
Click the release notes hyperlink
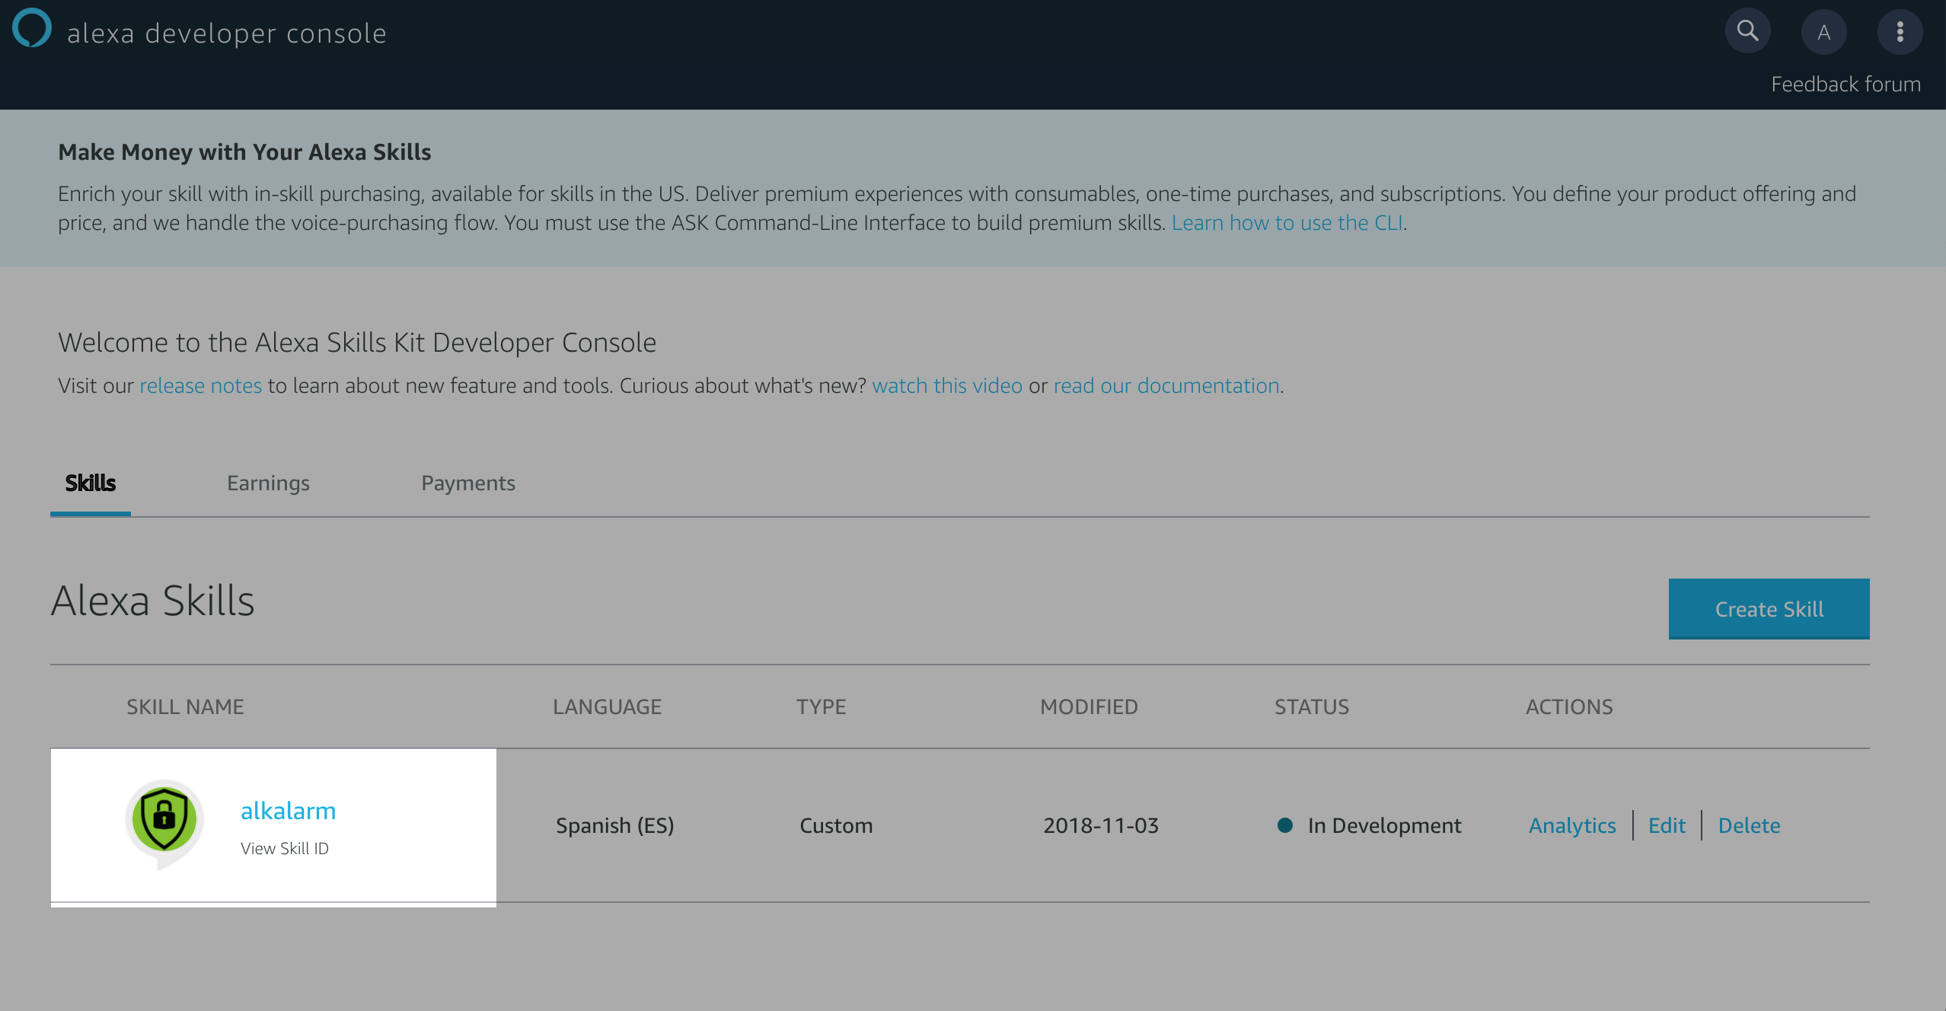point(199,384)
